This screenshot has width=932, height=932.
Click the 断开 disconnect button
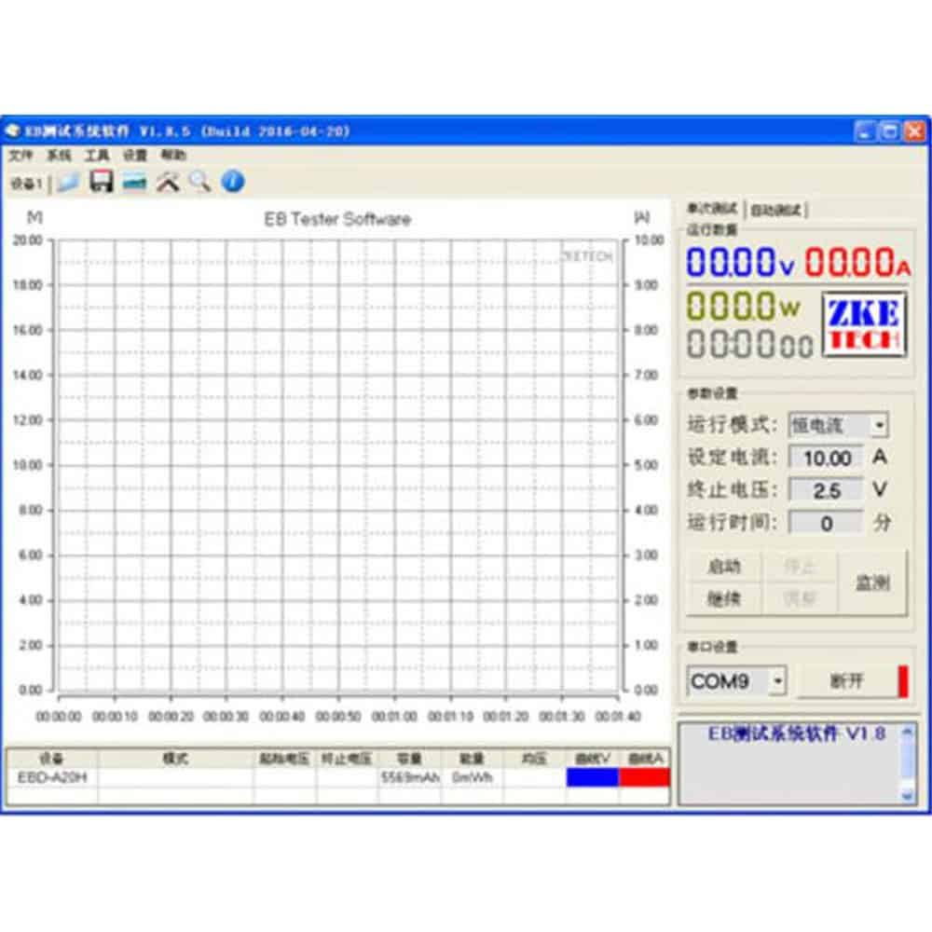point(846,681)
